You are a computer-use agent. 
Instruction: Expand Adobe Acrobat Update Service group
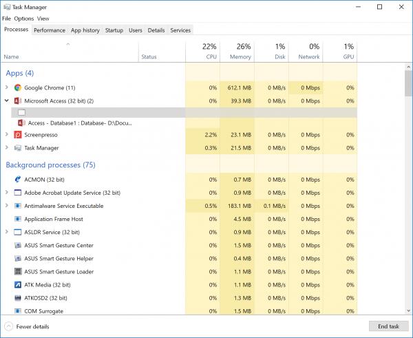coord(7,192)
